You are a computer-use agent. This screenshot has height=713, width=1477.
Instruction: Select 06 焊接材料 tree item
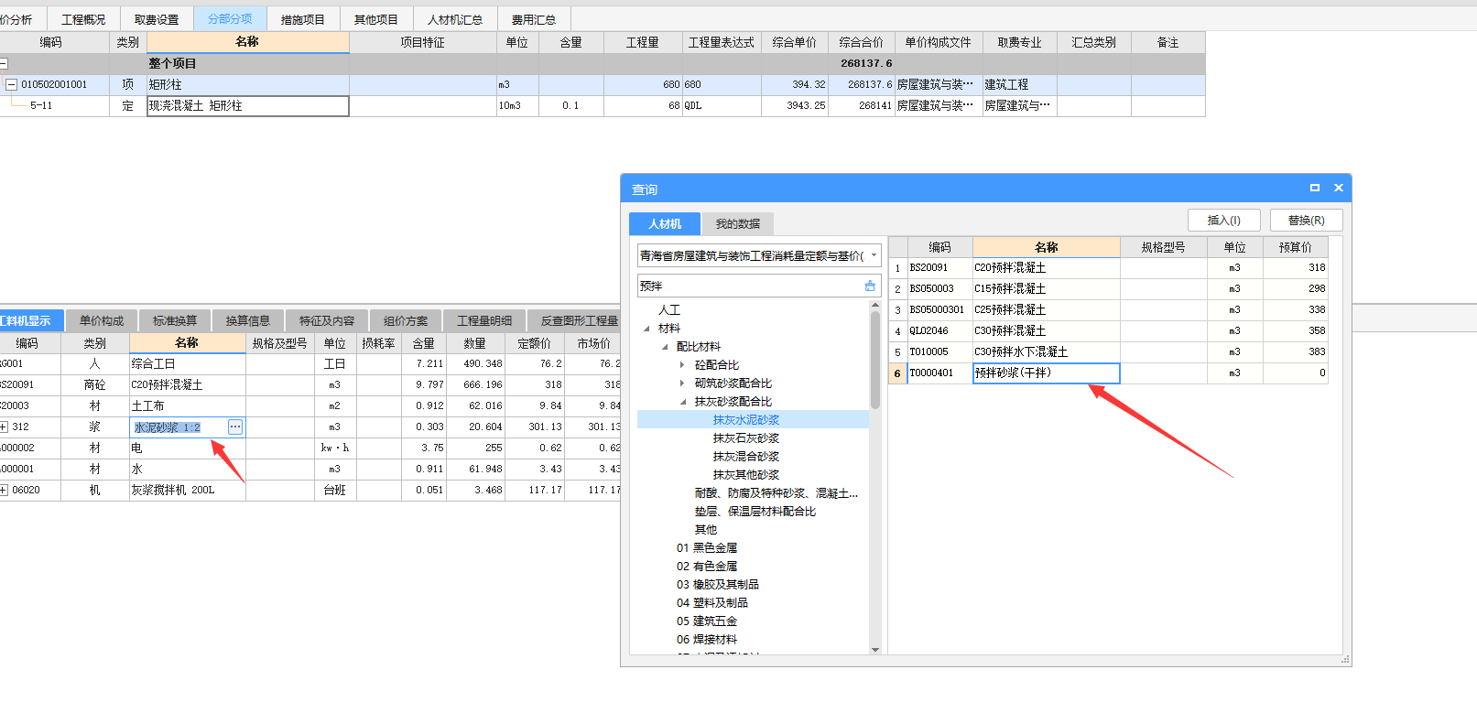click(707, 640)
